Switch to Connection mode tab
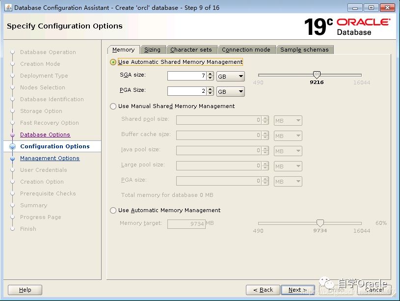The image size is (400, 301). [x=246, y=50]
